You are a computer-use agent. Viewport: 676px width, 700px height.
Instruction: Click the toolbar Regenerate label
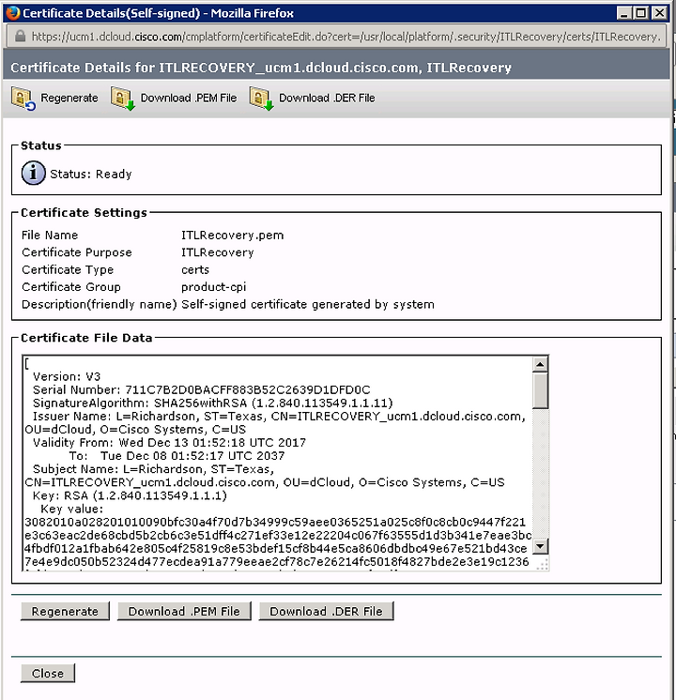[x=69, y=98]
